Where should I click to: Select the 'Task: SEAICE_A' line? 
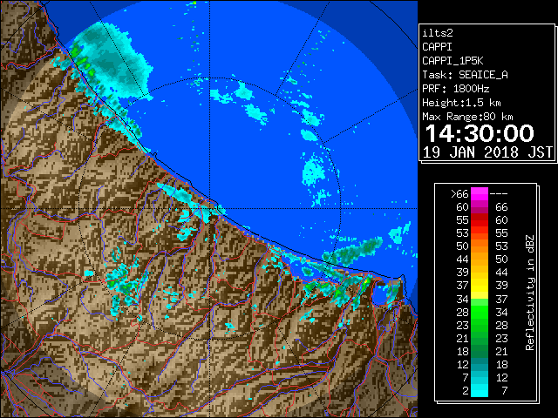pos(465,75)
